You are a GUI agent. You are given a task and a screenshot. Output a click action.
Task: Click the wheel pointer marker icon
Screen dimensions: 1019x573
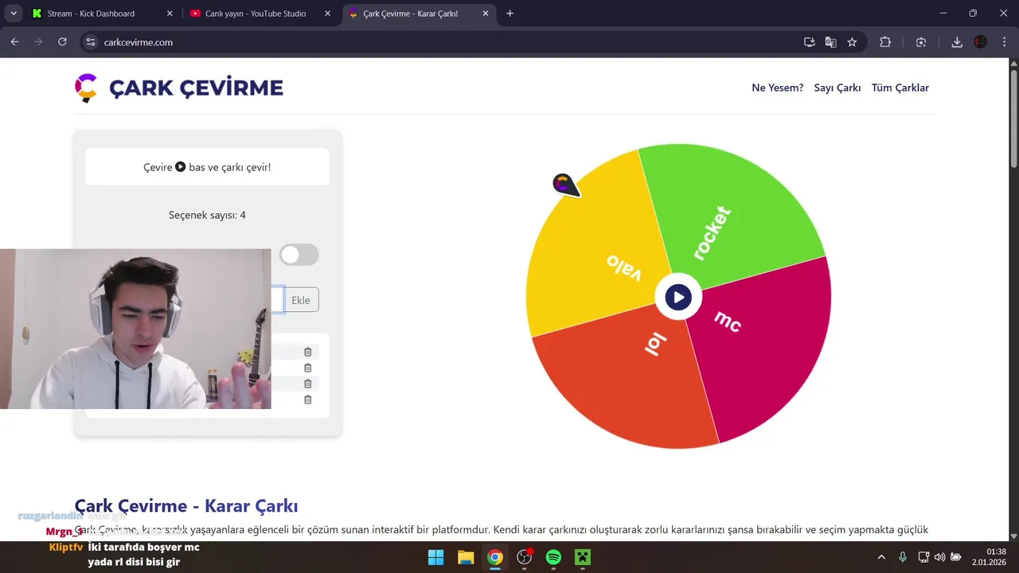pyautogui.click(x=565, y=185)
